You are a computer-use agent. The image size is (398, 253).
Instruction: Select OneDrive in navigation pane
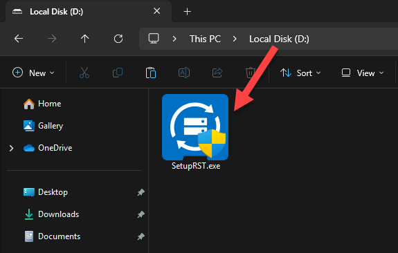click(x=48, y=148)
